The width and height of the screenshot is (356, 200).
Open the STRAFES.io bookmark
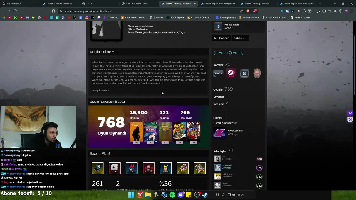(x=110, y=17)
